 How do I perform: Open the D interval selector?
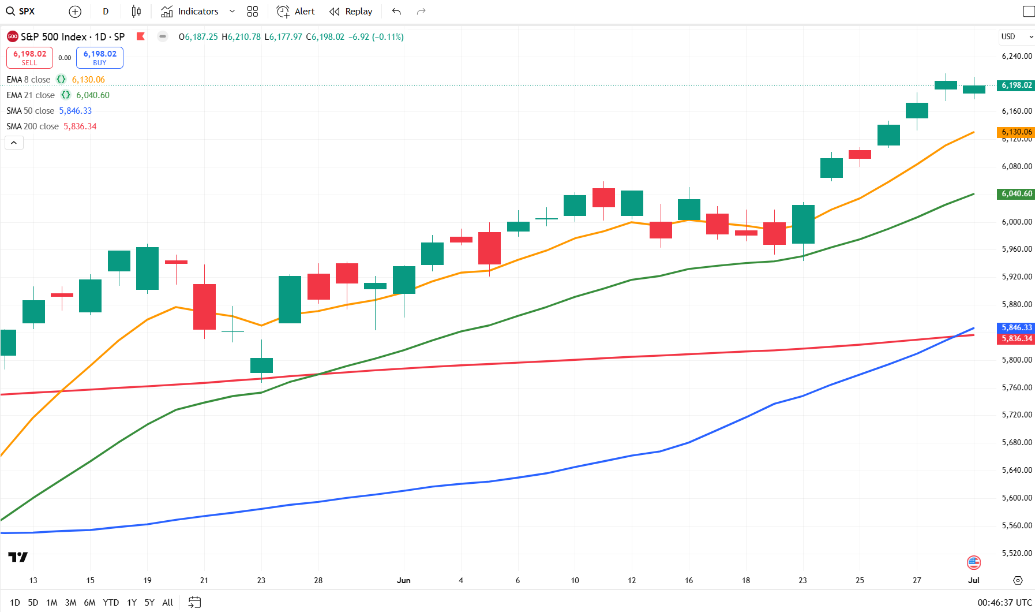click(106, 12)
